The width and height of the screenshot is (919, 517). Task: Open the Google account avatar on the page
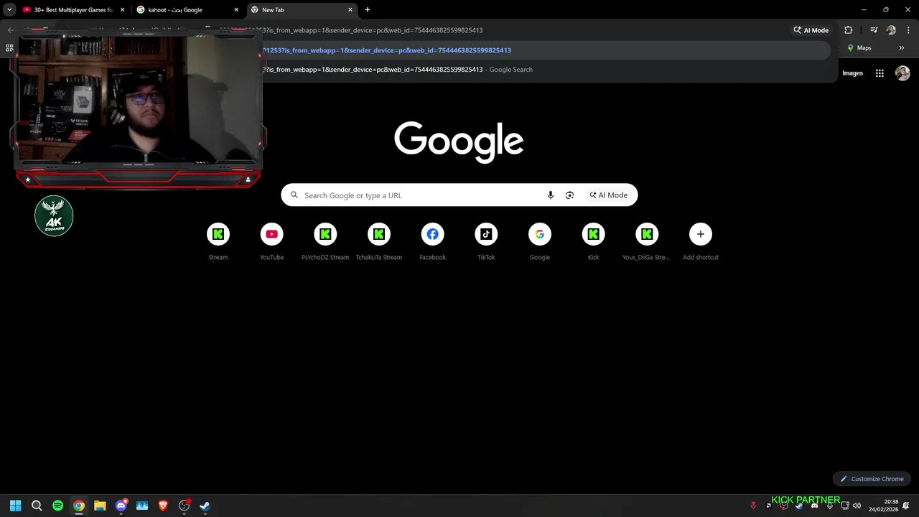pyautogui.click(x=902, y=73)
